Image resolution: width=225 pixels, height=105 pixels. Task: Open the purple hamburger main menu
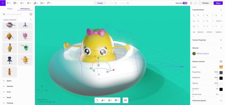3,3
